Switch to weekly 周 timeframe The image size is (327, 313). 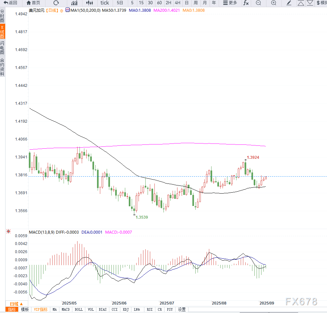point(196,3)
